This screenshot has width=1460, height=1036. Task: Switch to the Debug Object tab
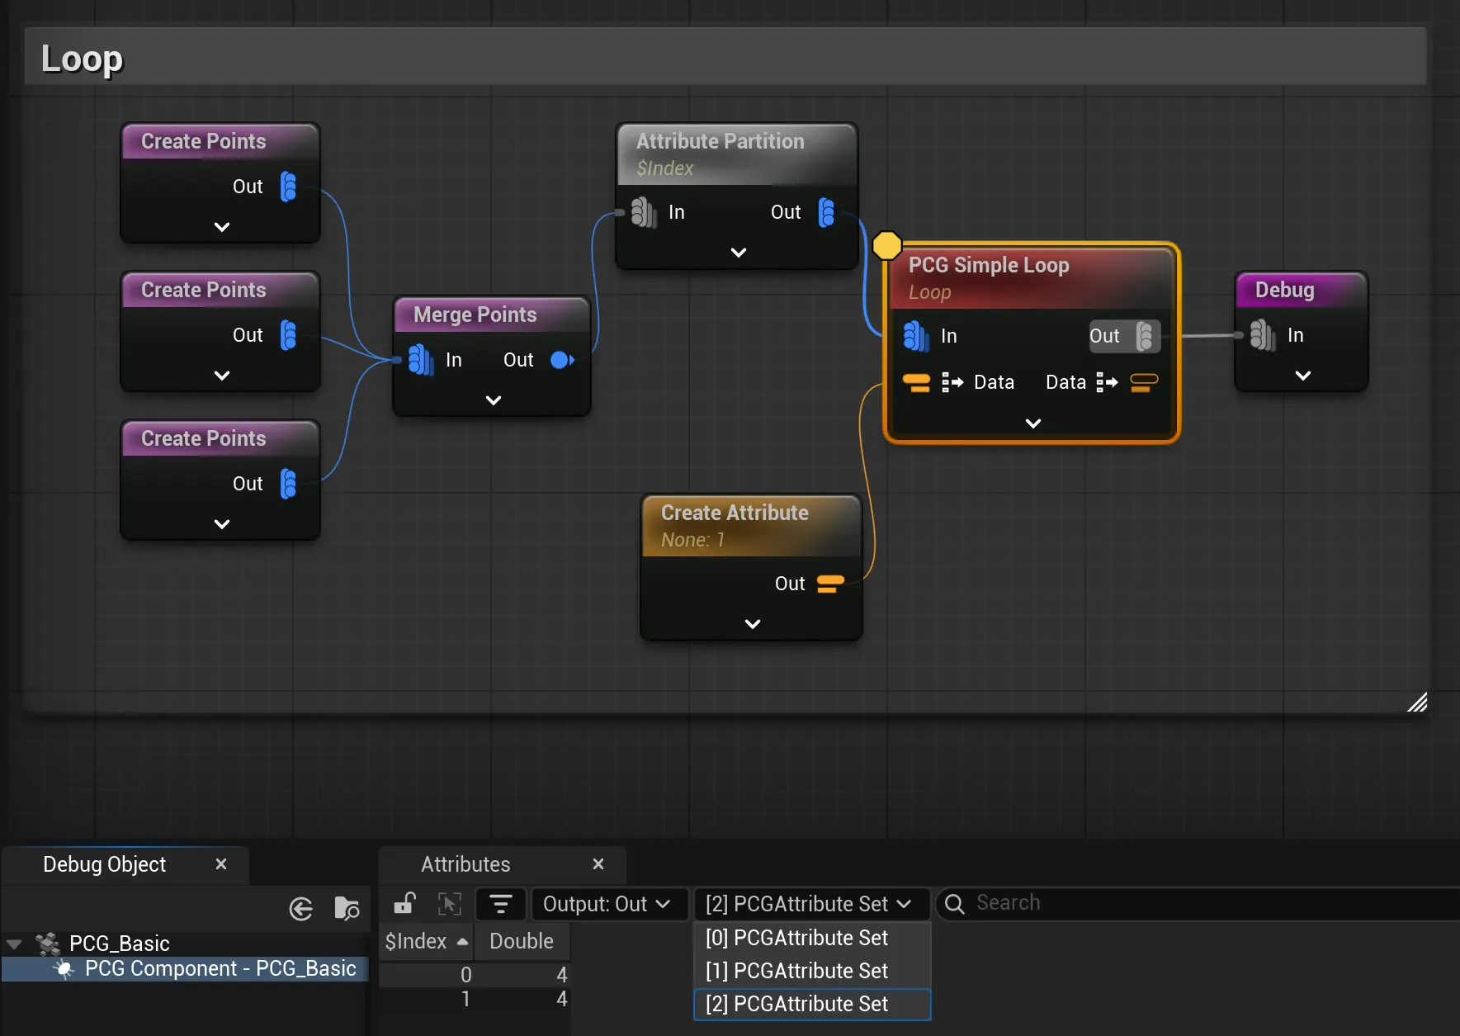point(105,864)
